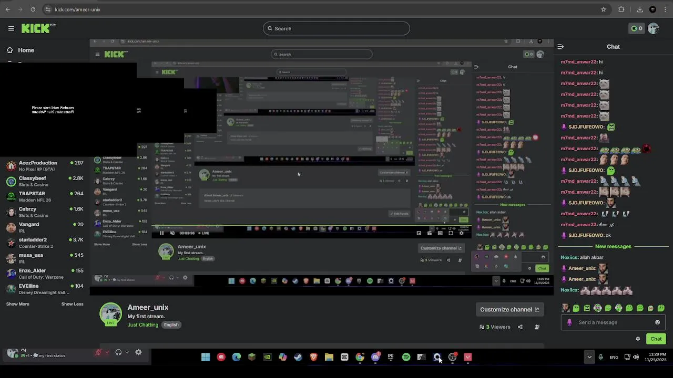Open musa_usa channel in sidebar

pyautogui.click(x=45, y=258)
